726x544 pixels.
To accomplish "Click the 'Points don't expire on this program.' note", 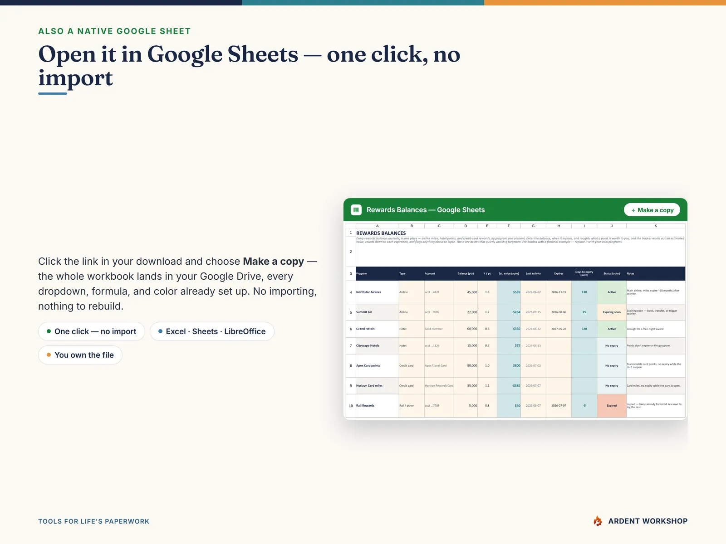I will (656, 346).
